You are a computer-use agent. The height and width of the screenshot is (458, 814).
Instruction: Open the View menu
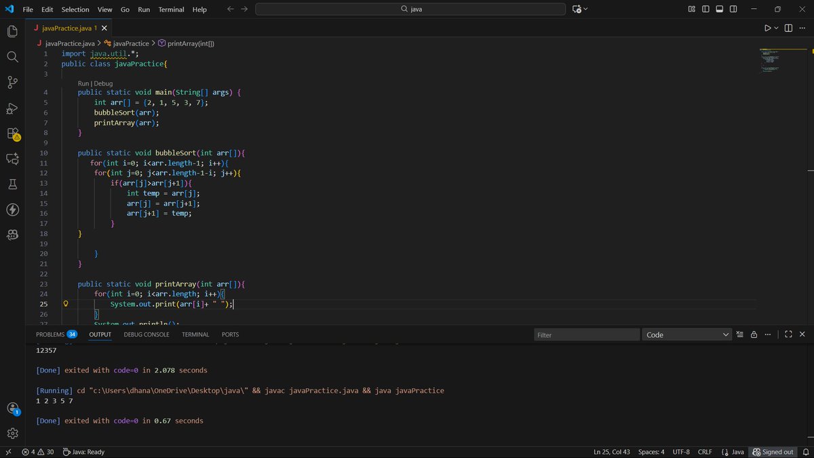(104, 9)
